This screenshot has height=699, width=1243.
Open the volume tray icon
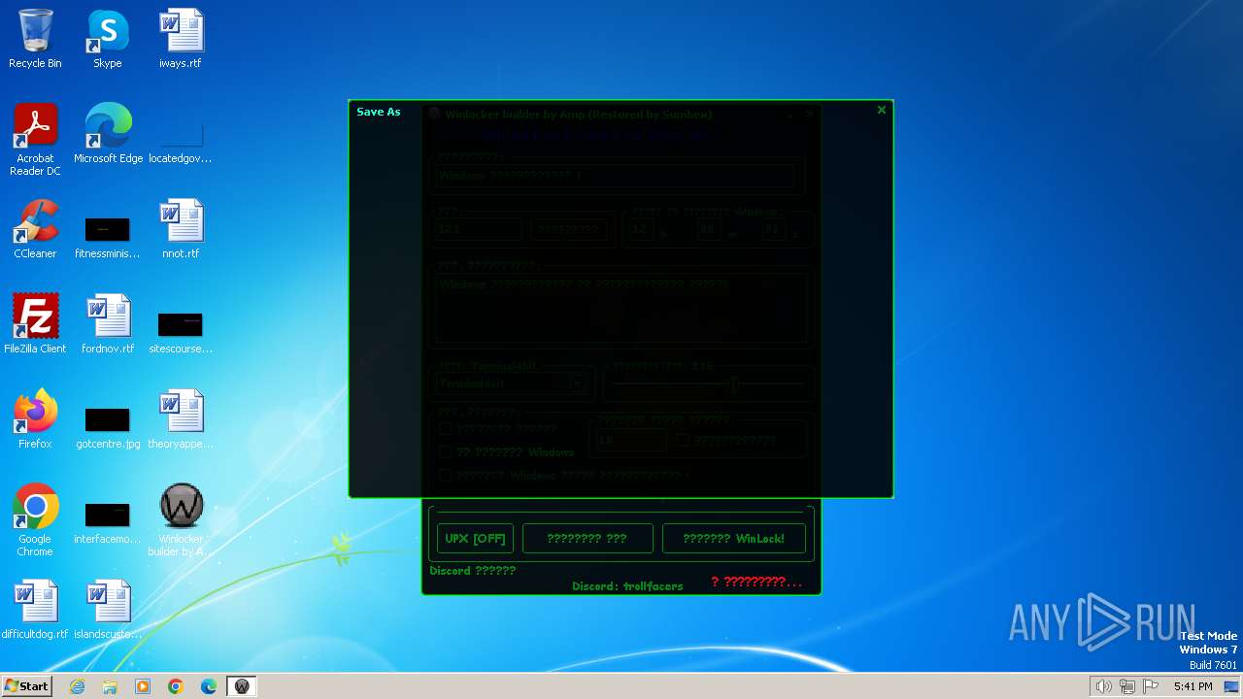click(x=1103, y=686)
